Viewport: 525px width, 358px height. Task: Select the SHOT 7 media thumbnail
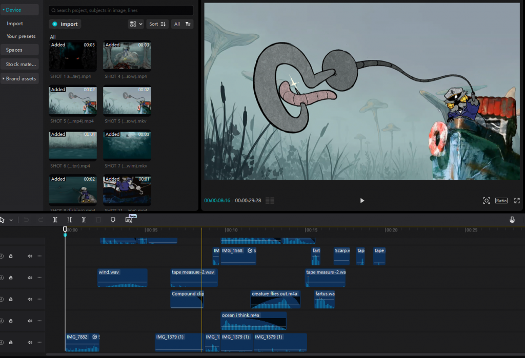[127, 145]
